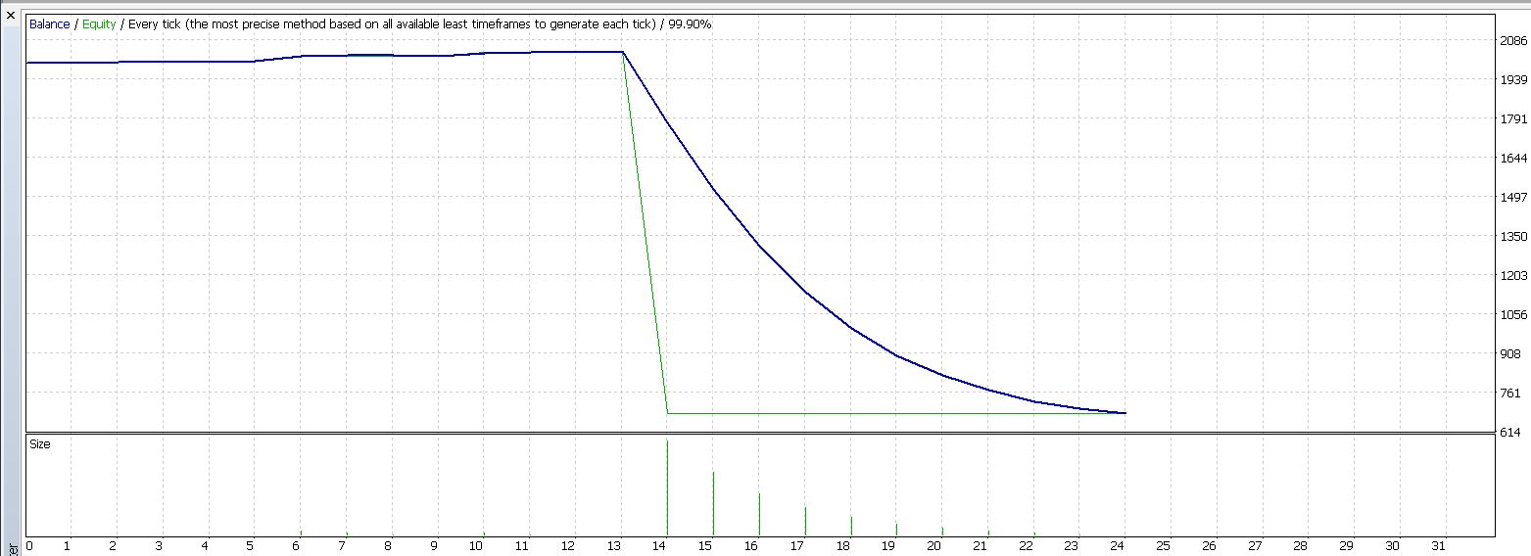Screen dimensions: 1531x556
Task: Click the blue Balance legend label
Action: click(50, 24)
